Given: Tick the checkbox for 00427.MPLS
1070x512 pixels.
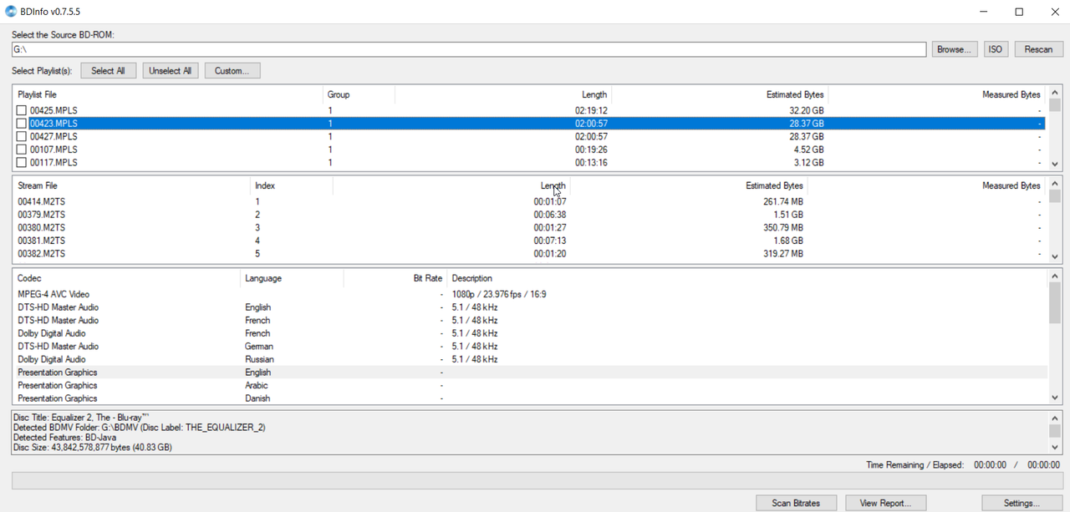Looking at the screenshot, I should (22, 136).
